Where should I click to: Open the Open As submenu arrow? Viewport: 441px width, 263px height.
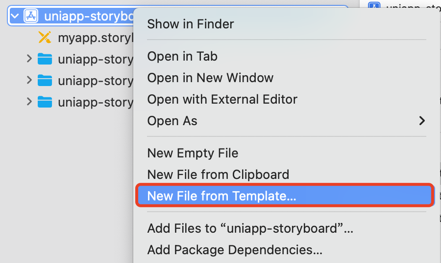421,121
